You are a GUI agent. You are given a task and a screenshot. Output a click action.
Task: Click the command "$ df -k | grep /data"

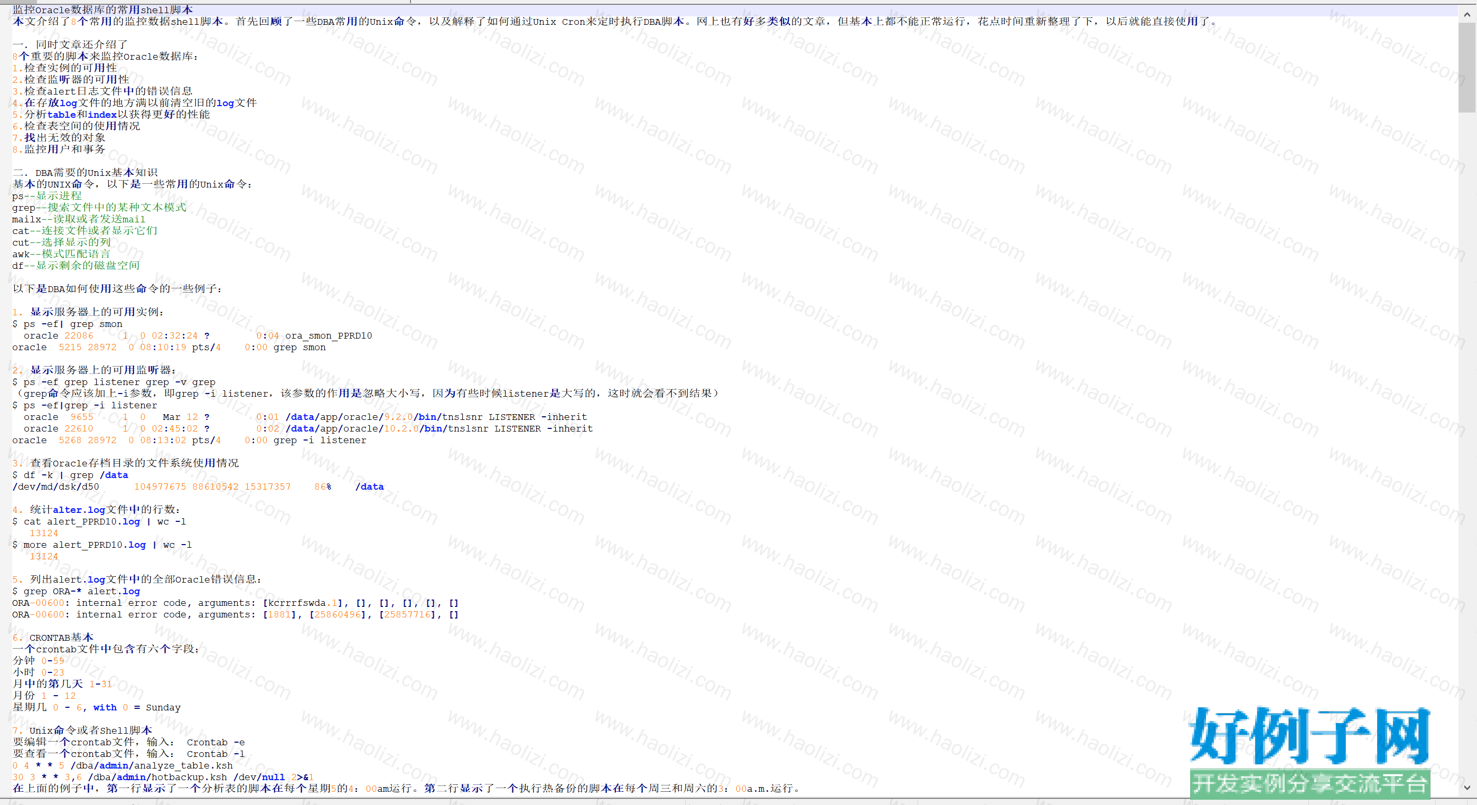pos(70,475)
